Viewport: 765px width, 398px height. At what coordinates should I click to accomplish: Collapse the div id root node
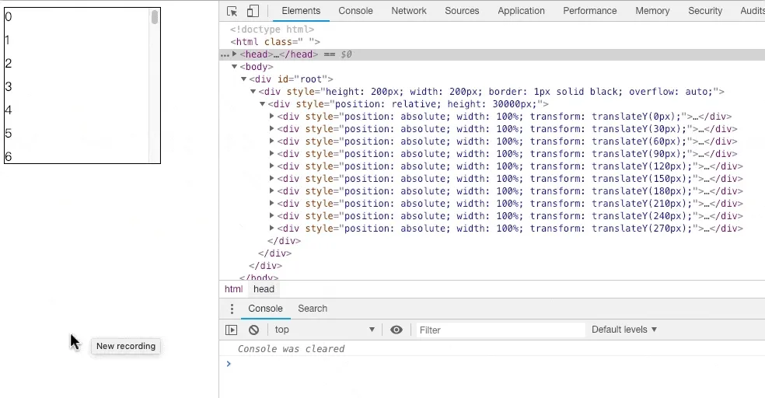(244, 79)
